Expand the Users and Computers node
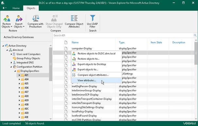The height and width of the screenshot is (126, 198). coord(11,54)
